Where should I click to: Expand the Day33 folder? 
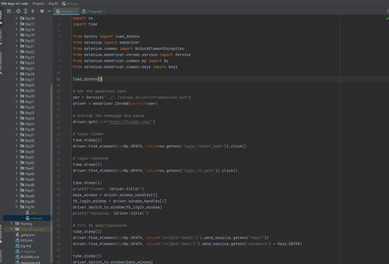(x=17, y=113)
